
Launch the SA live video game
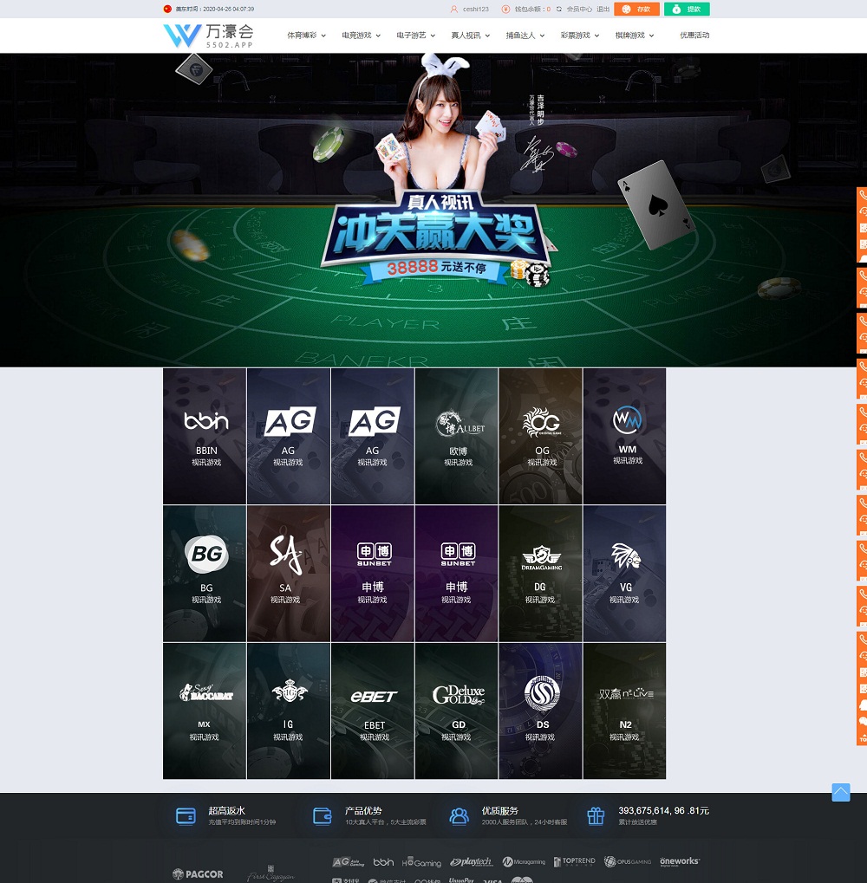pyautogui.click(x=288, y=573)
